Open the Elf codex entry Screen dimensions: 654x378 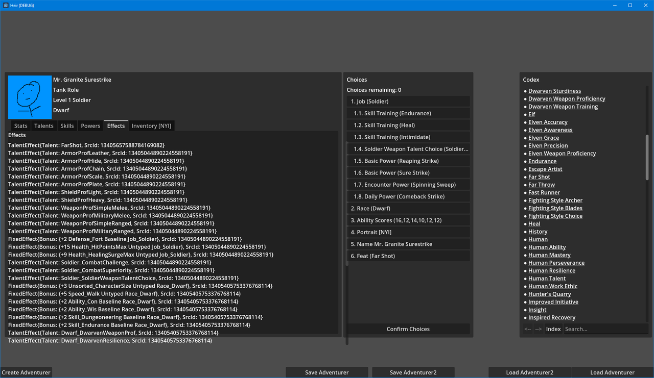click(x=532, y=114)
